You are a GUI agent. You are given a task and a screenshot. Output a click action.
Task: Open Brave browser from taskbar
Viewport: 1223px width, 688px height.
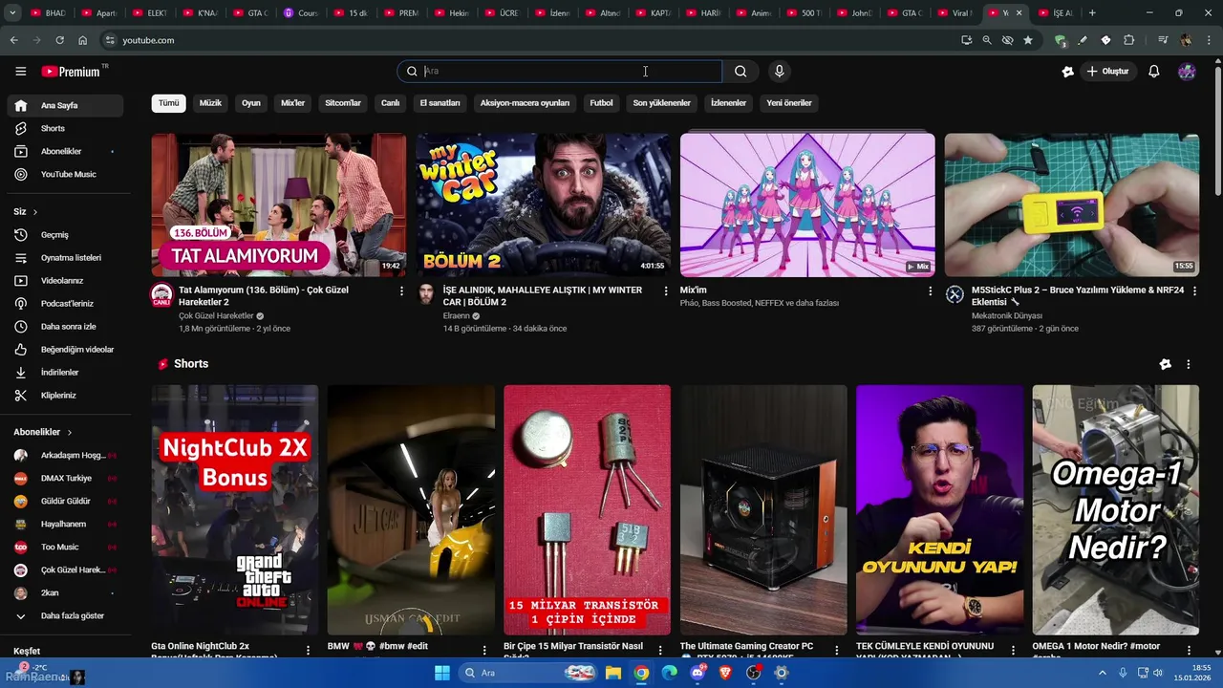pos(725,673)
